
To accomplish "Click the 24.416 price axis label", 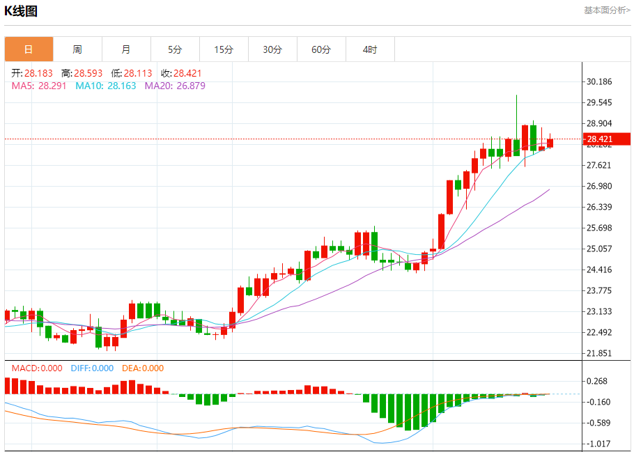I will 599,270.
